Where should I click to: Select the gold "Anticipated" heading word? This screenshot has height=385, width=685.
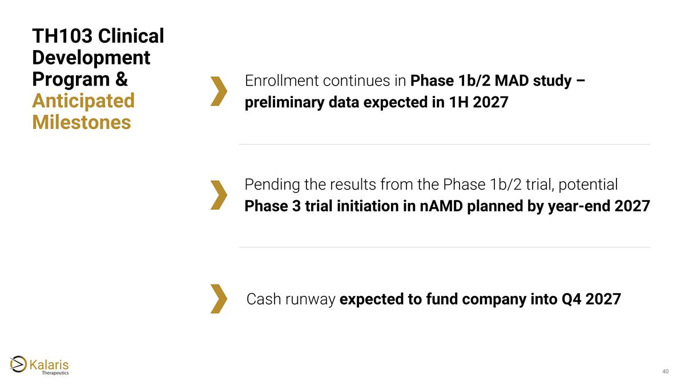(83, 100)
